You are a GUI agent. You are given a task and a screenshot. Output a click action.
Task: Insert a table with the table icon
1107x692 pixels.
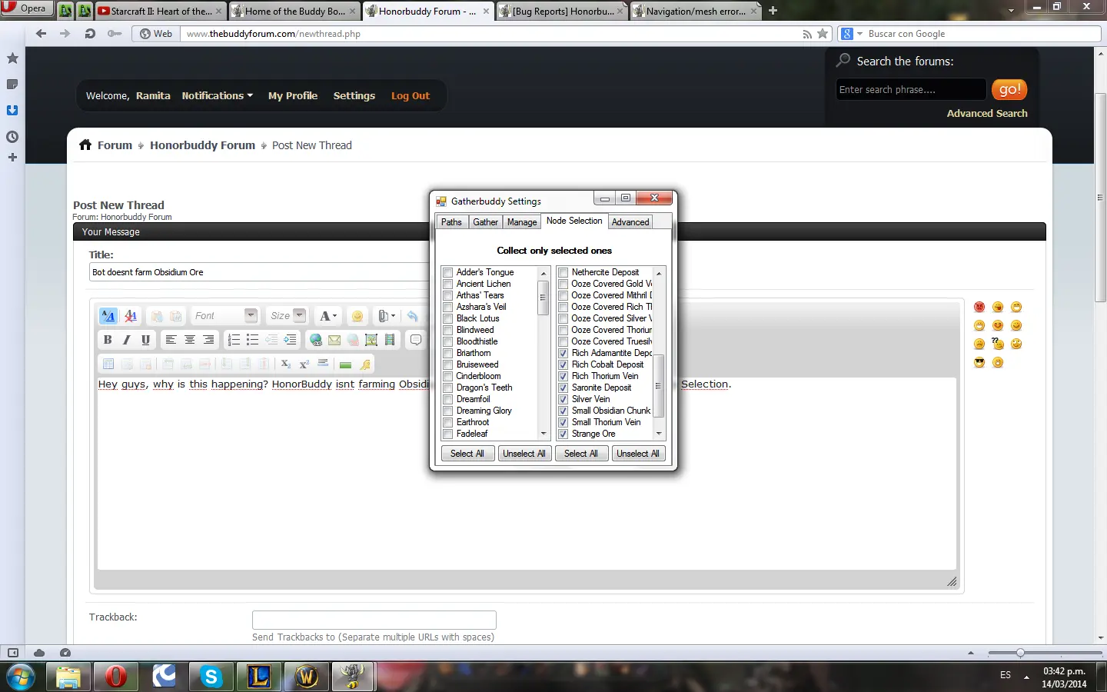pyautogui.click(x=108, y=364)
